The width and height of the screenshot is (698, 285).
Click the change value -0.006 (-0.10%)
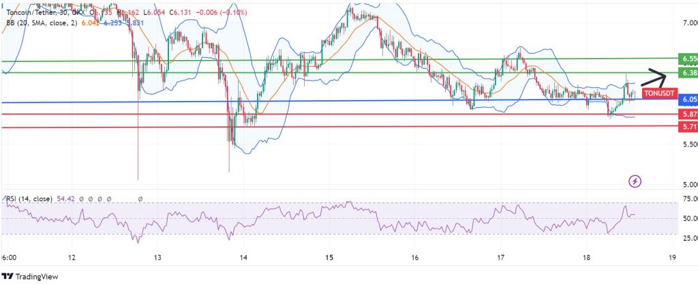(x=220, y=12)
